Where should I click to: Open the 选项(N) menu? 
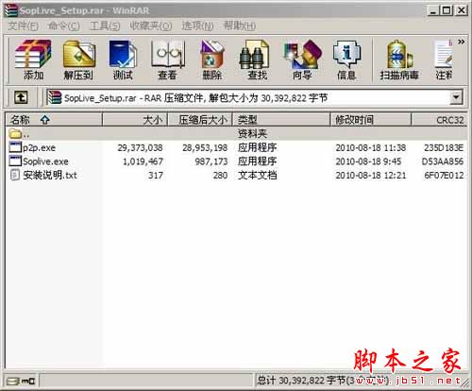coord(197,25)
